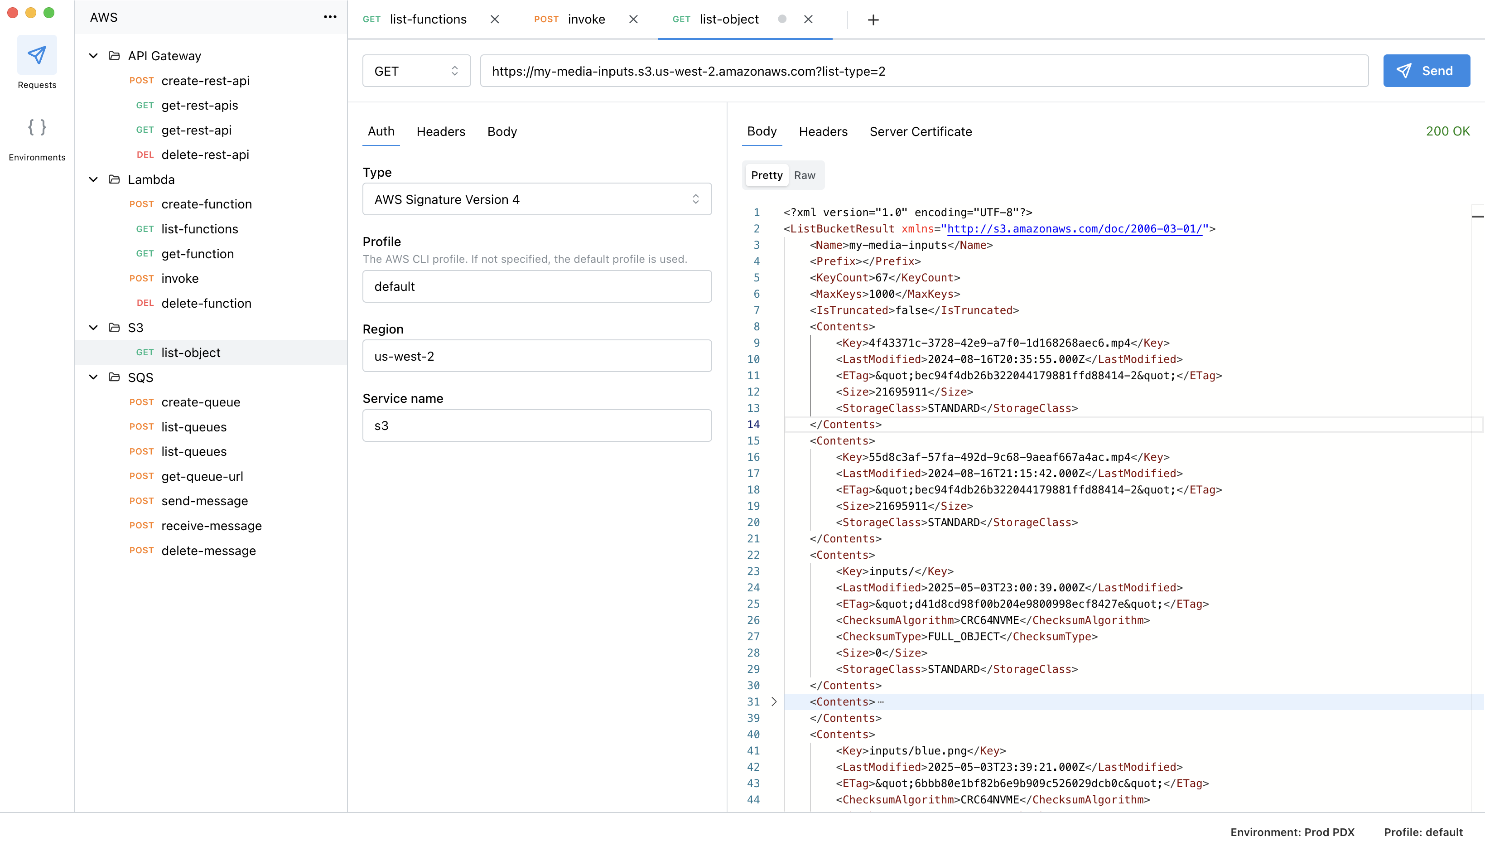Open the GET method dropdown
This screenshot has width=1485, height=851.
[416, 71]
